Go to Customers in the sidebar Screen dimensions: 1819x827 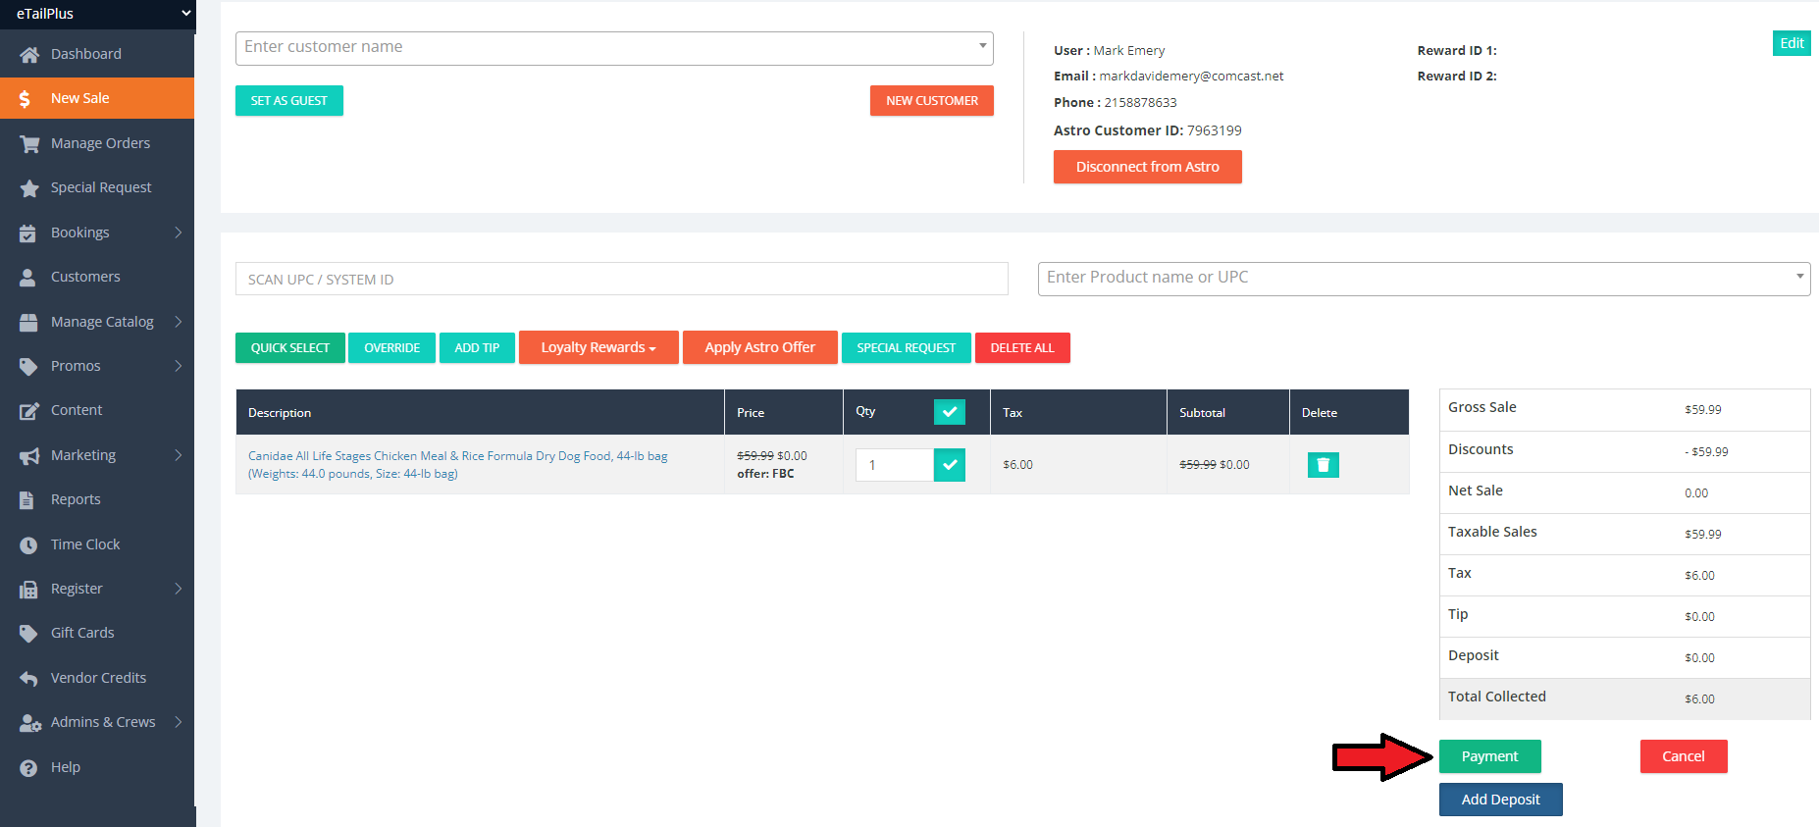click(85, 277)
